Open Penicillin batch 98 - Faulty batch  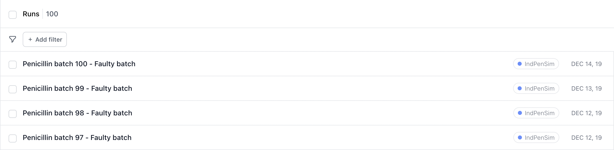click(x=77, y=113)
